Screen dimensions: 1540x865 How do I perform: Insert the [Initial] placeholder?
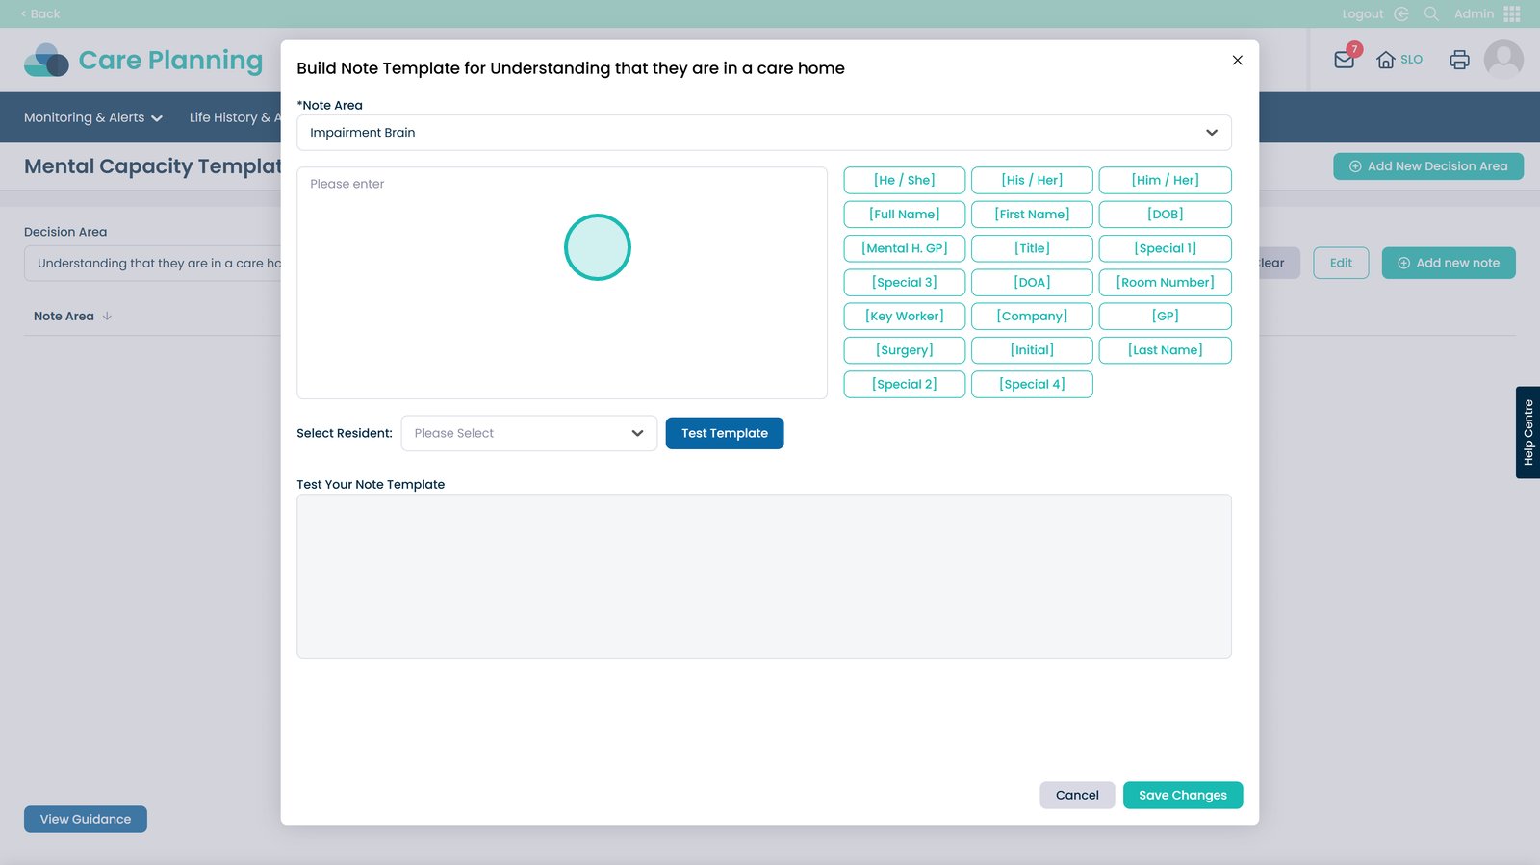pos(1032,350)
